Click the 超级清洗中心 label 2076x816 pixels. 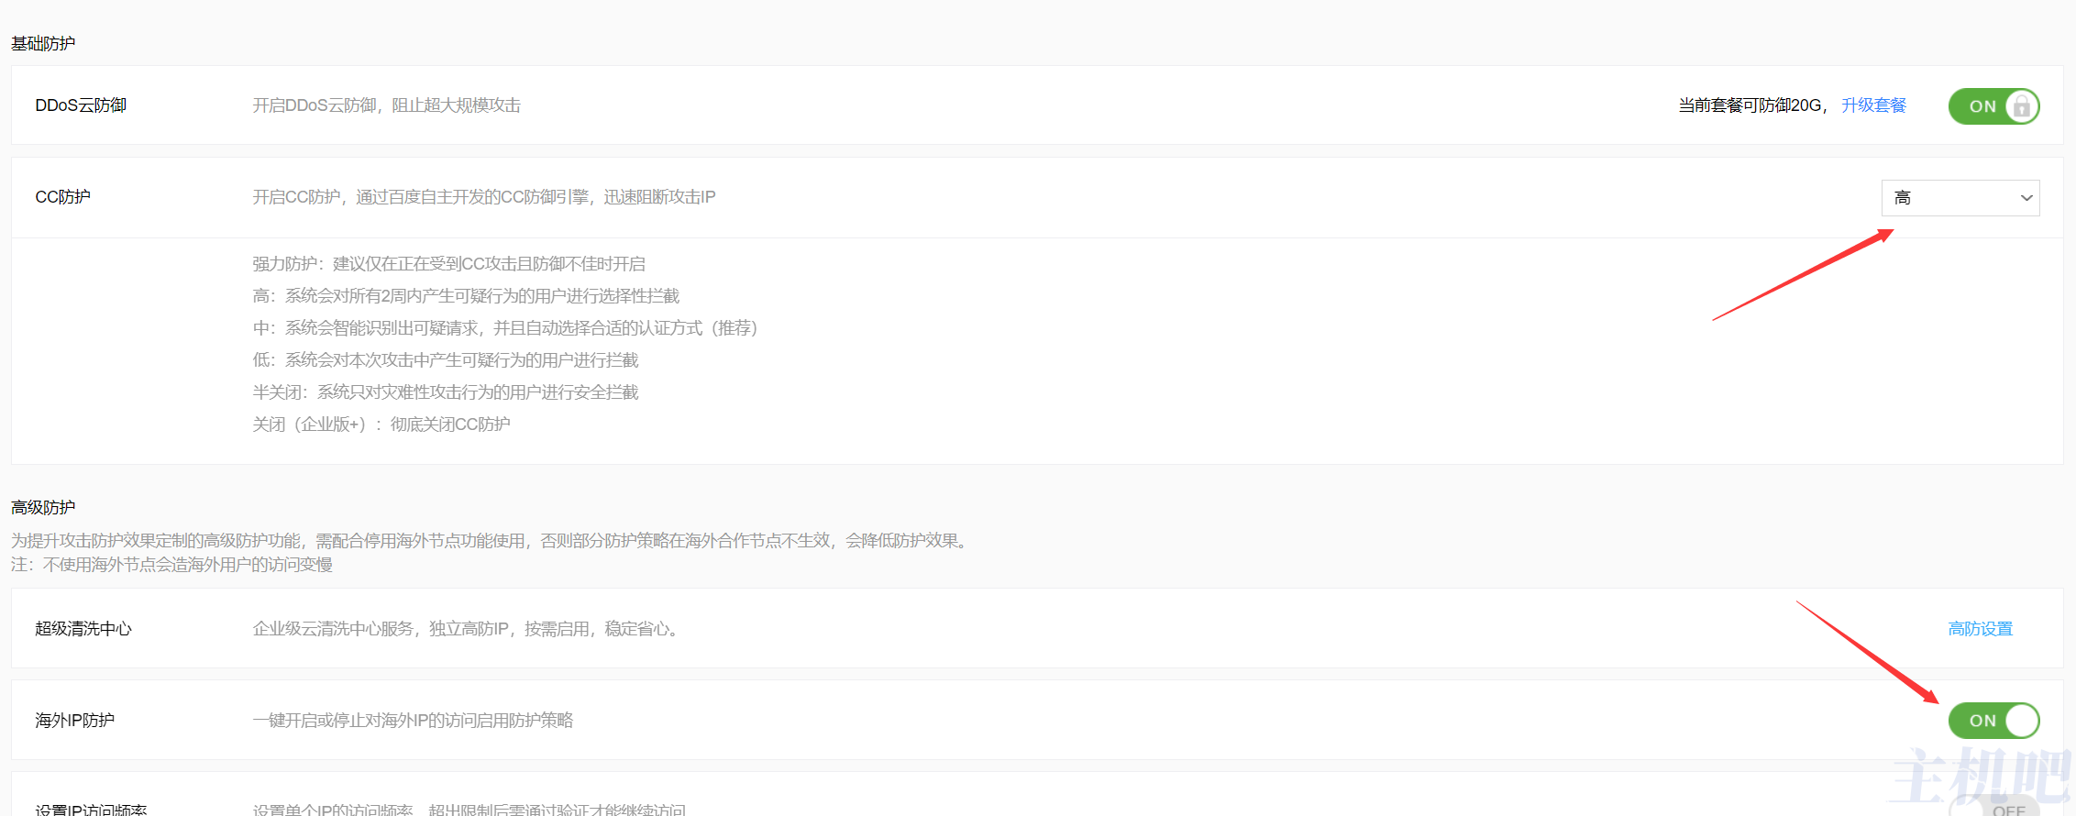coord(83,629)
